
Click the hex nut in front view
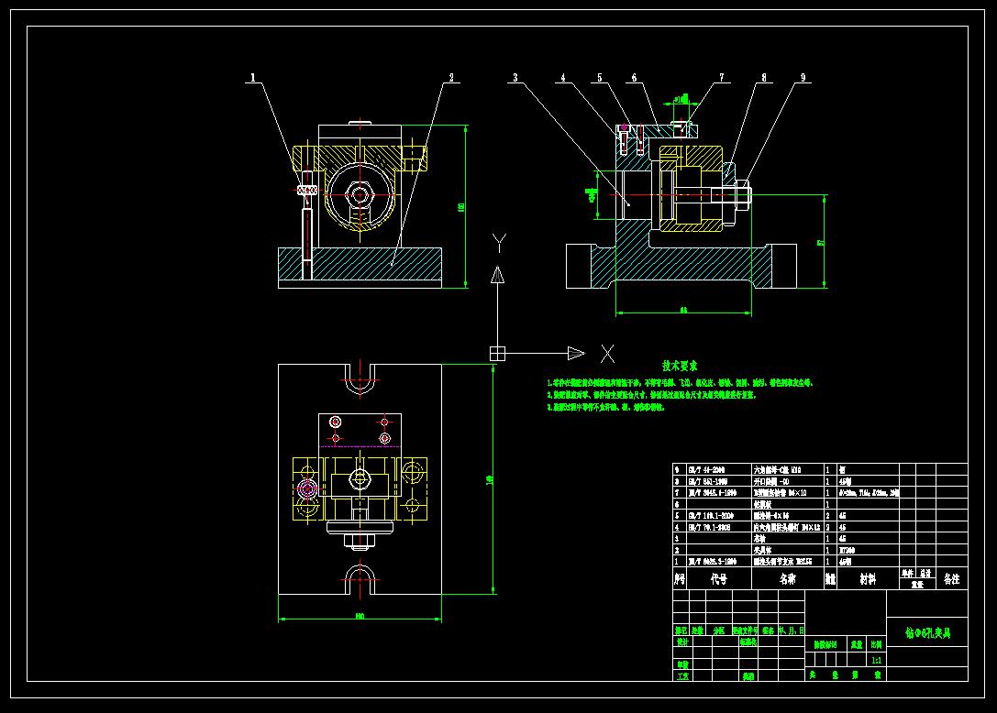360,193
